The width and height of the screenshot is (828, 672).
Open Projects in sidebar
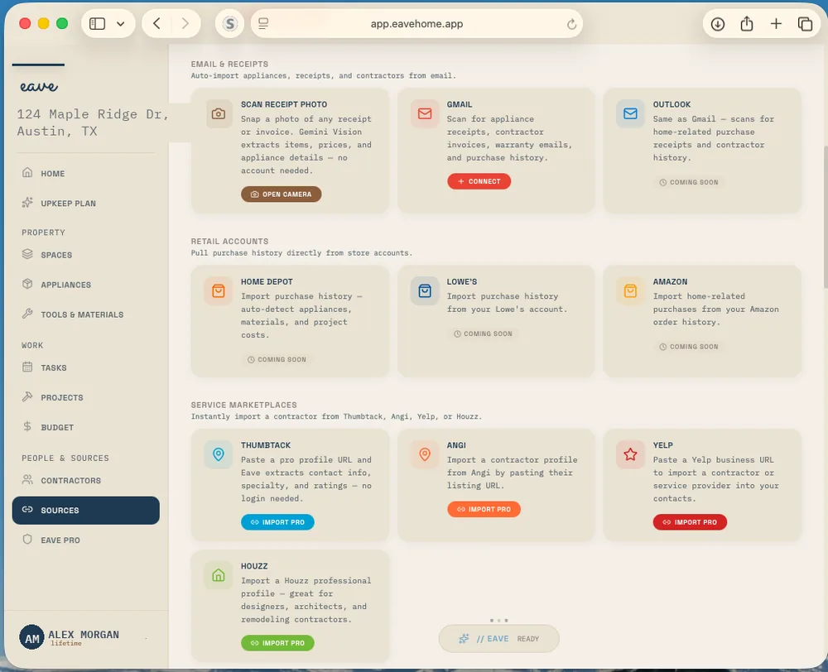tap(85, 397)
